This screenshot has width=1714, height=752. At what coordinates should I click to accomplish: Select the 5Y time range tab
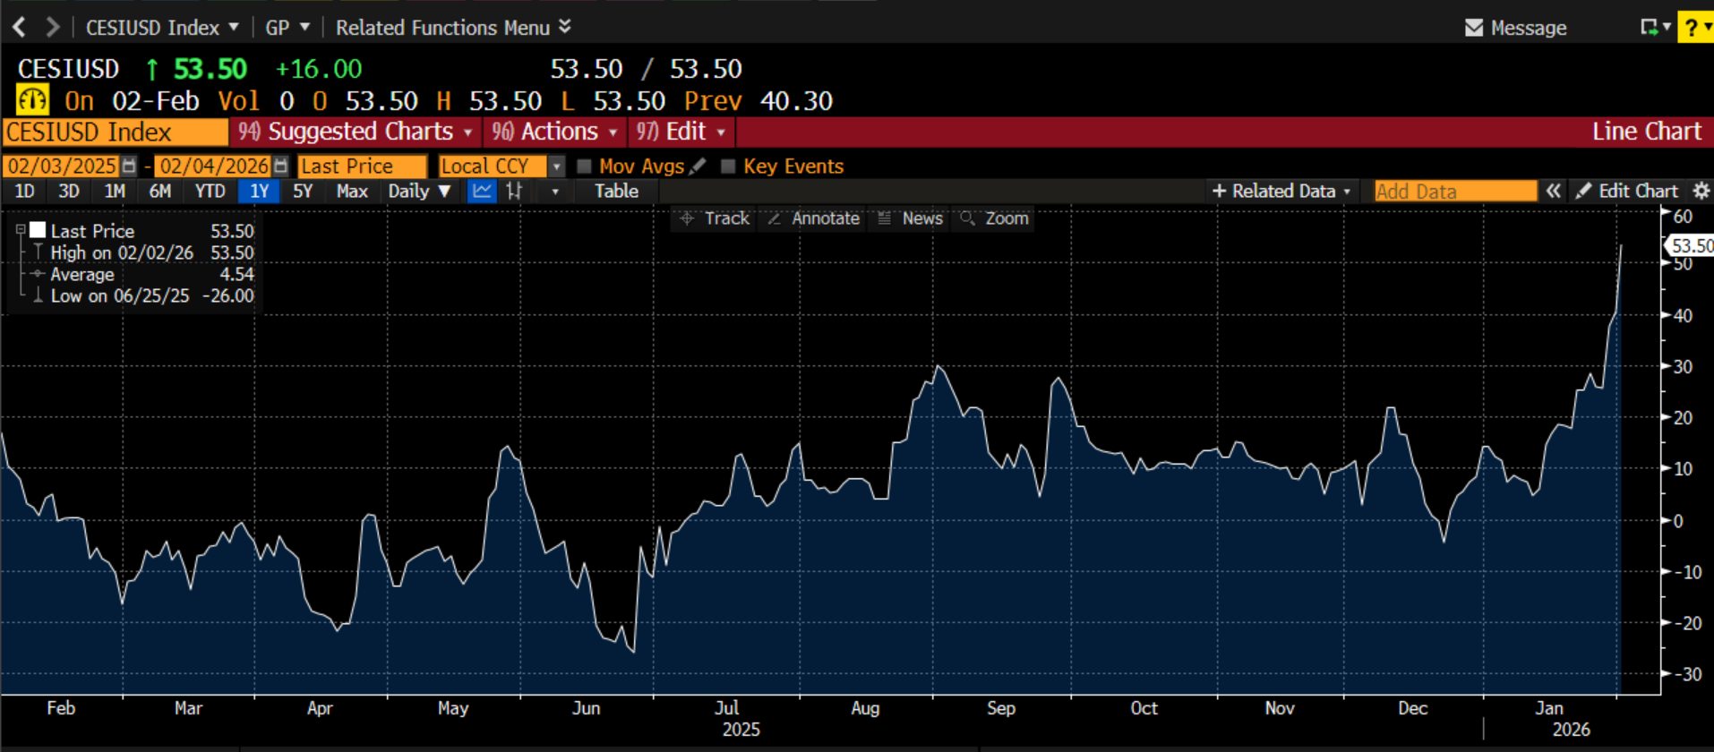click(x=303, y=191)
